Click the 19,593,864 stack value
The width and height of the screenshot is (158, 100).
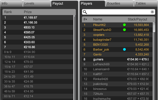click(x=141, y=25)
